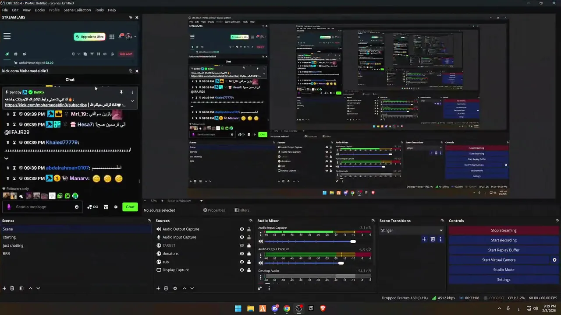Open the theme dropdown chevron in Streamlabs dock

coord(78,54)
